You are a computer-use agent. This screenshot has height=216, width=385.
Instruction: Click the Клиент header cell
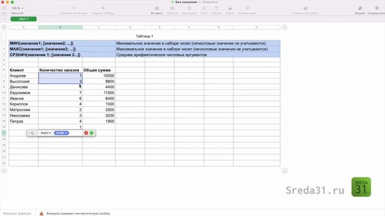tap(23, 70)
